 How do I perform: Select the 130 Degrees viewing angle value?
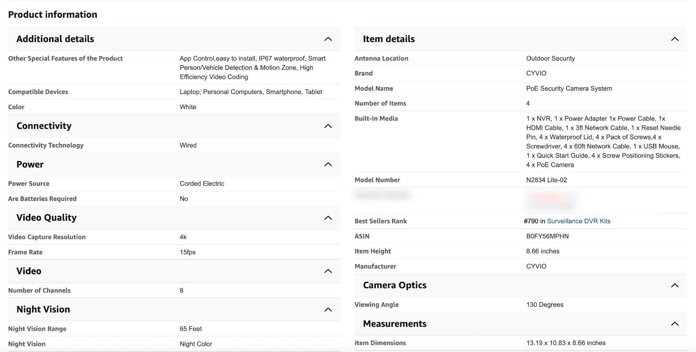[x=545, y=305]
